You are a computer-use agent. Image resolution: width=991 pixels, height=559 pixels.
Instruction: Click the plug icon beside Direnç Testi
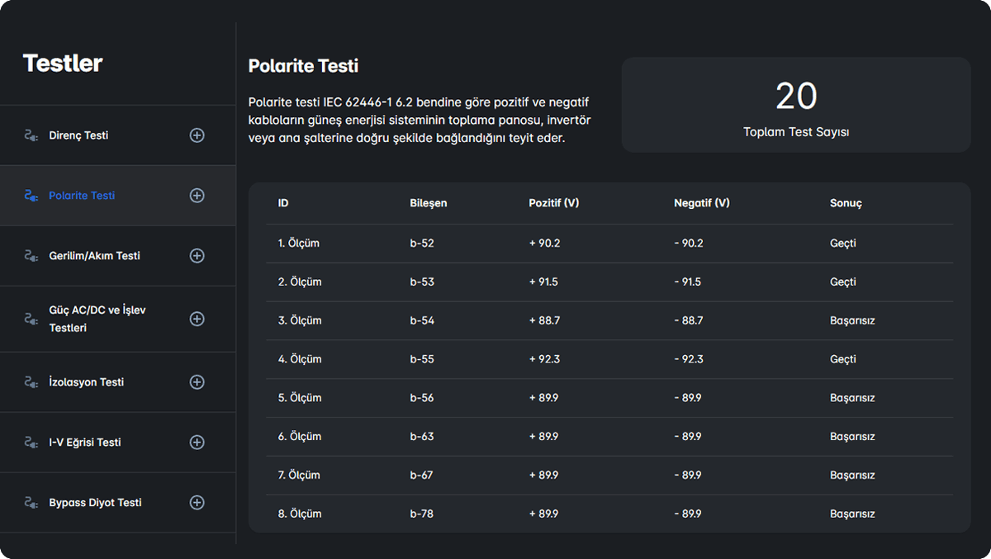click(31, 135)
